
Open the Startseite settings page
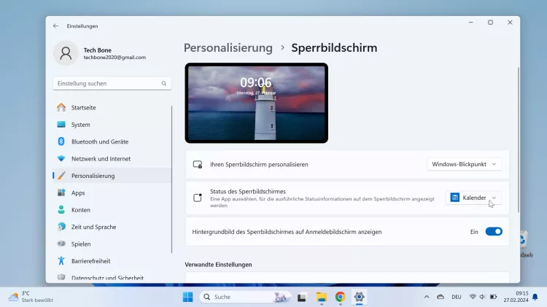click(112, 107)
